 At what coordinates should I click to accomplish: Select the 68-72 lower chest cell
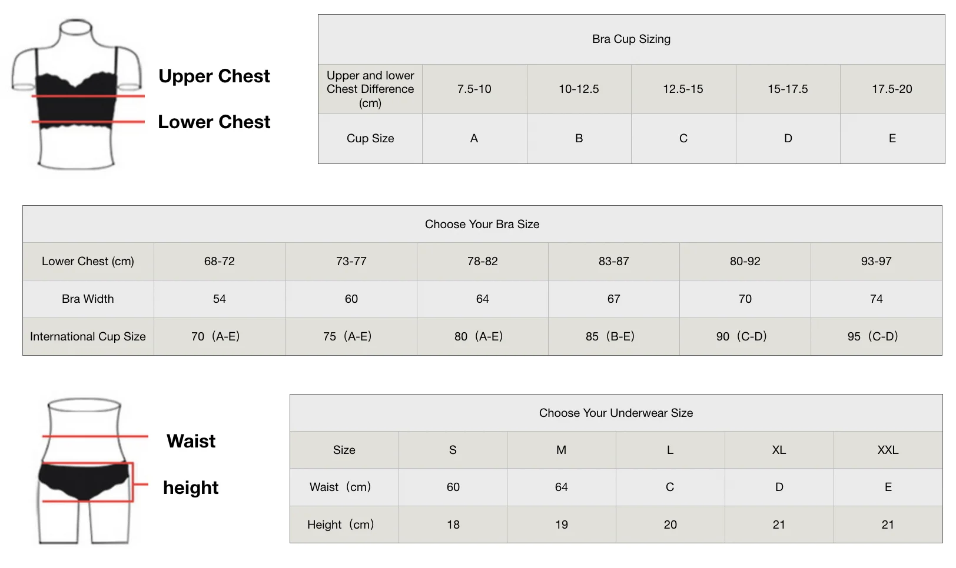[220, 261]
